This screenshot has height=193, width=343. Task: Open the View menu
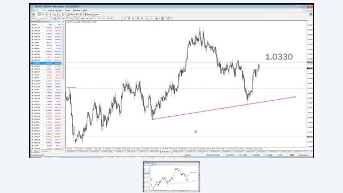pos(44,10)
